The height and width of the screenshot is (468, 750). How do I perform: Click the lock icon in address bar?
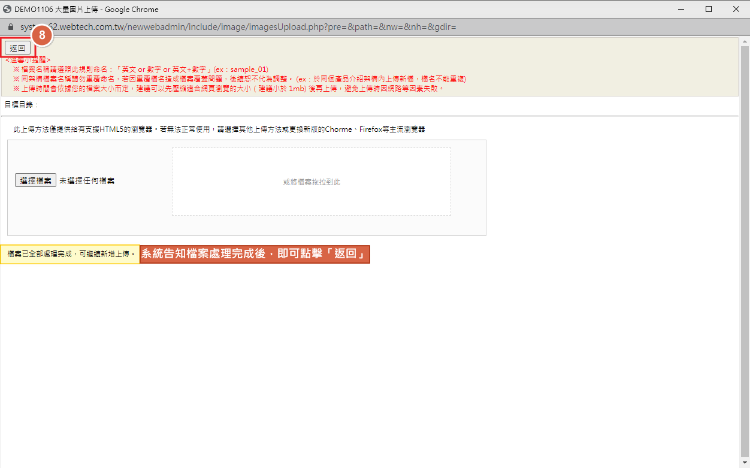[x=10, y=28]
